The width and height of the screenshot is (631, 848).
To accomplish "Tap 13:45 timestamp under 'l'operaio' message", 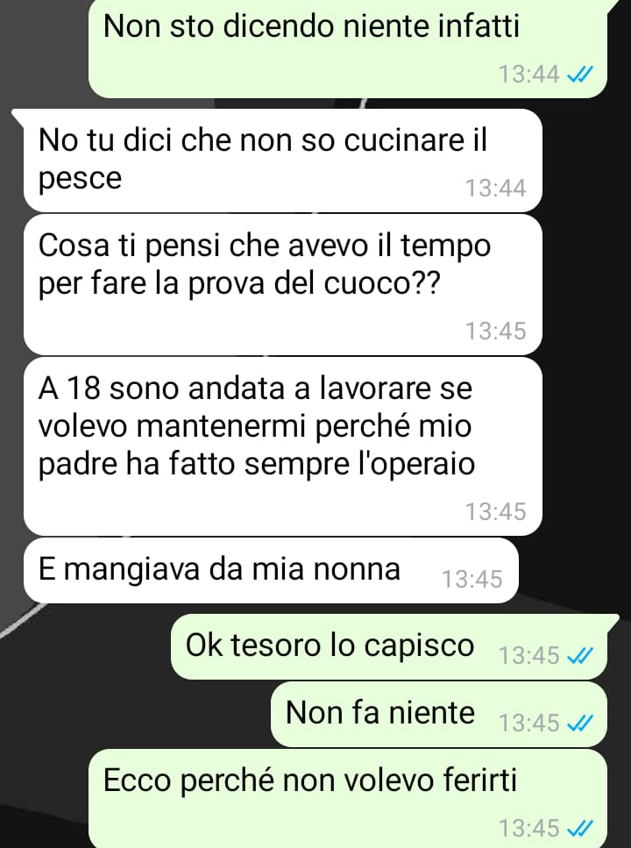I will pos(496,511).
